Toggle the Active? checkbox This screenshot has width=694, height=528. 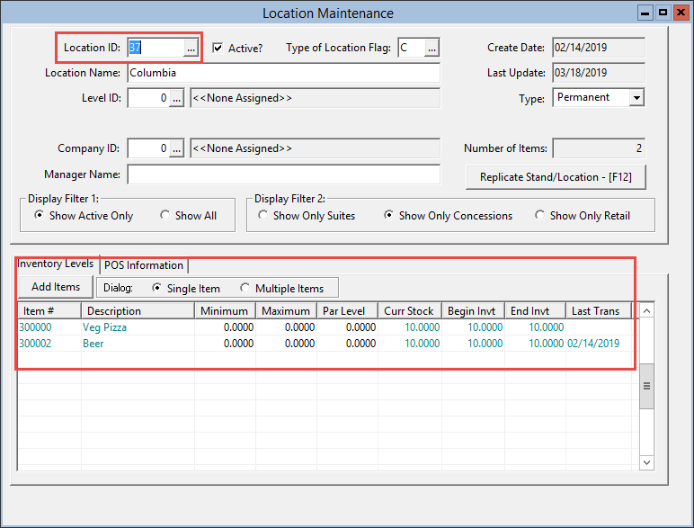(x=218, y=48)
